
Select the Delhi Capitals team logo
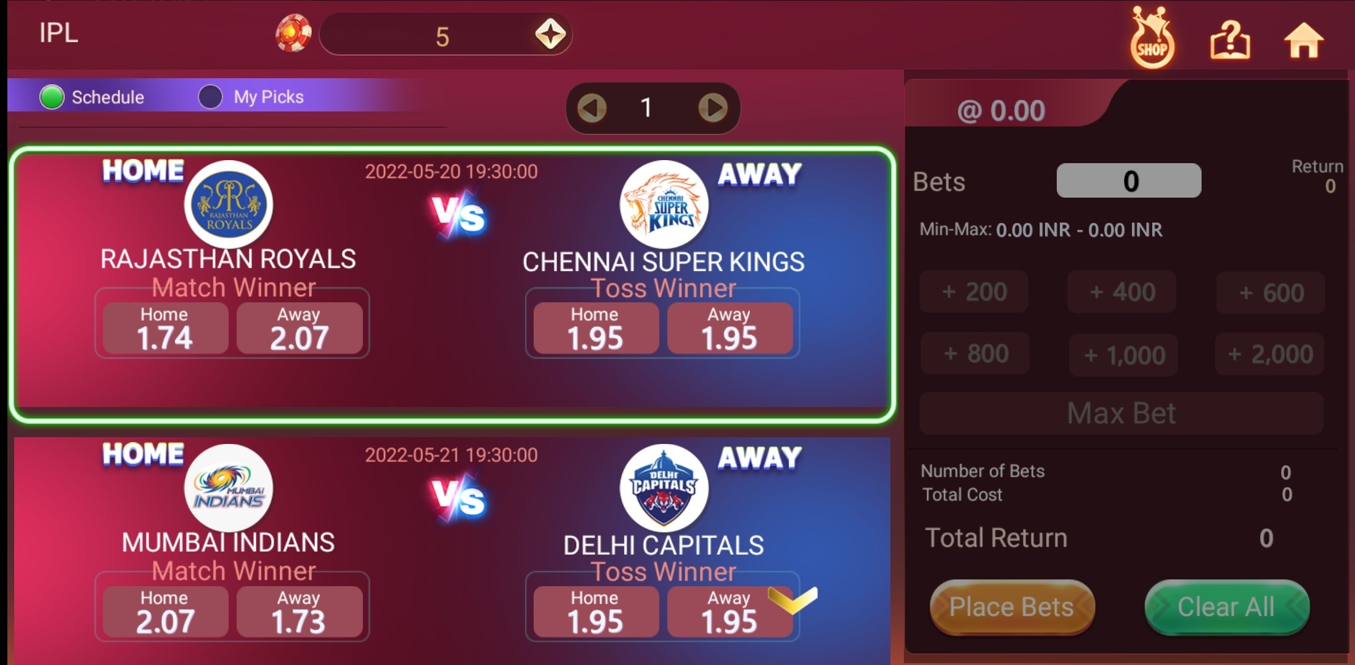click(664, 488)
